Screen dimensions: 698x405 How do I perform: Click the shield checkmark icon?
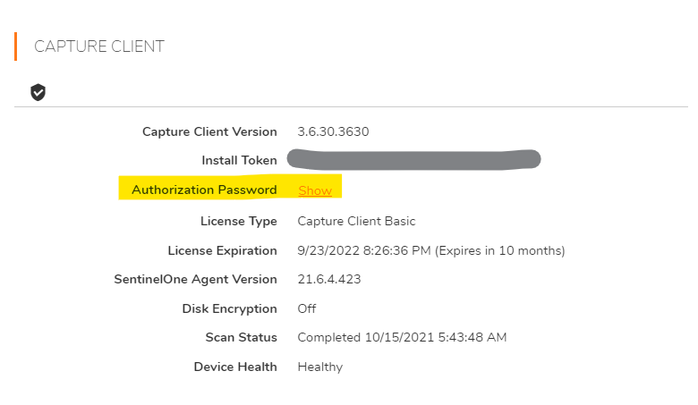point(38,92)
